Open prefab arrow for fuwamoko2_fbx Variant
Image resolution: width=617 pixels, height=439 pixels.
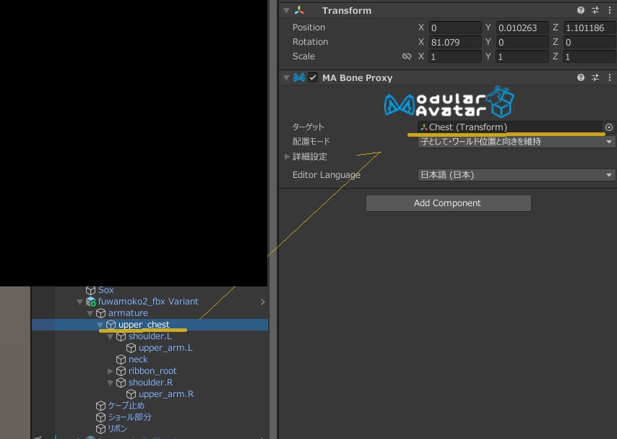click(262, 302)
